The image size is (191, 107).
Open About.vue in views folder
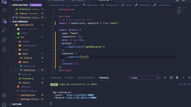click(29, 66)
